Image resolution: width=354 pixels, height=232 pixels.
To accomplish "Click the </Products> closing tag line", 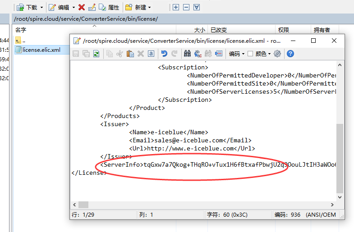I will pos(120,116).
